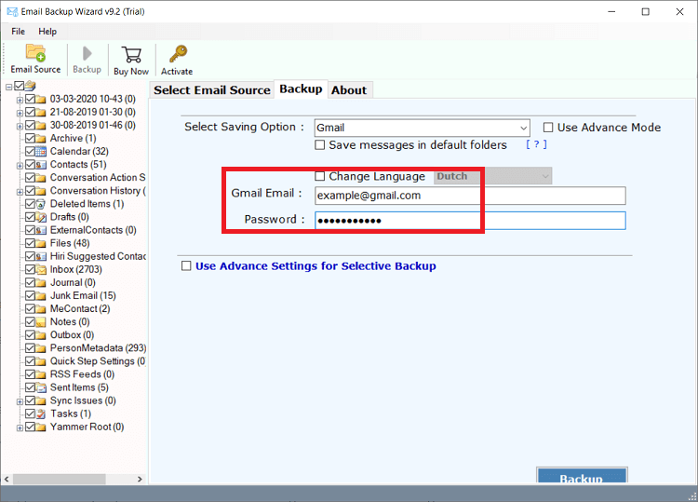Click the Contacts card icon
Screen dimensions: 698x502
pyautogui.click(x=41, y=165)
